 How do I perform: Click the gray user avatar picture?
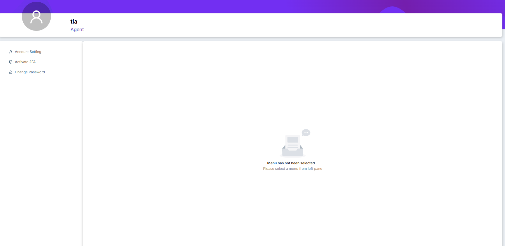pos(36,17)
